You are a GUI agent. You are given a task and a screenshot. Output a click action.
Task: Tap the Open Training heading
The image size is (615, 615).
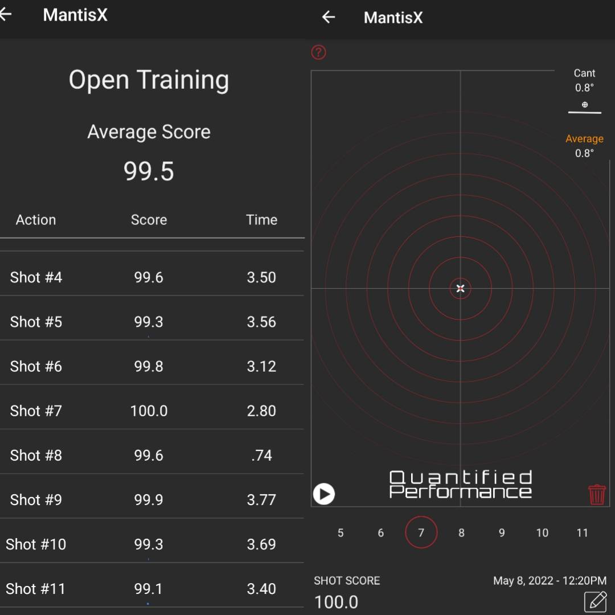coord(149,80)
